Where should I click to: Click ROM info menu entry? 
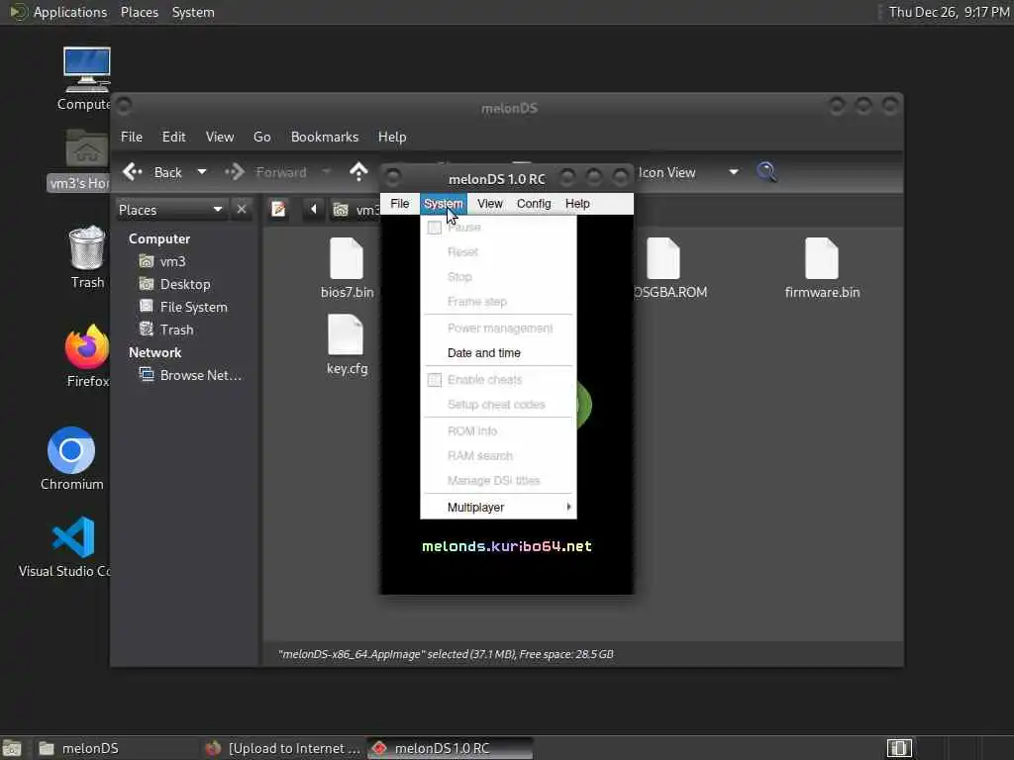point(499,431)
